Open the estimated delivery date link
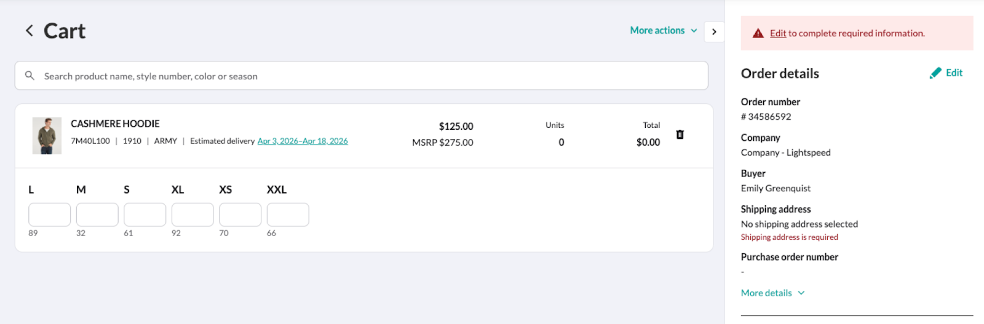This screenshot has height=324, width=984. click(x=303, y=141)
